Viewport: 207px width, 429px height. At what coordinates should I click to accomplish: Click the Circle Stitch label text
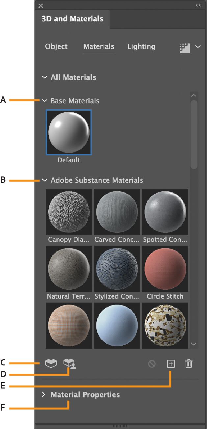[165, 296]
